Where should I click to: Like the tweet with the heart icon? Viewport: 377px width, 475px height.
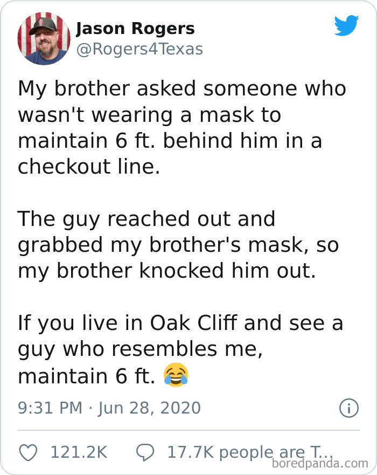point(28,452)
